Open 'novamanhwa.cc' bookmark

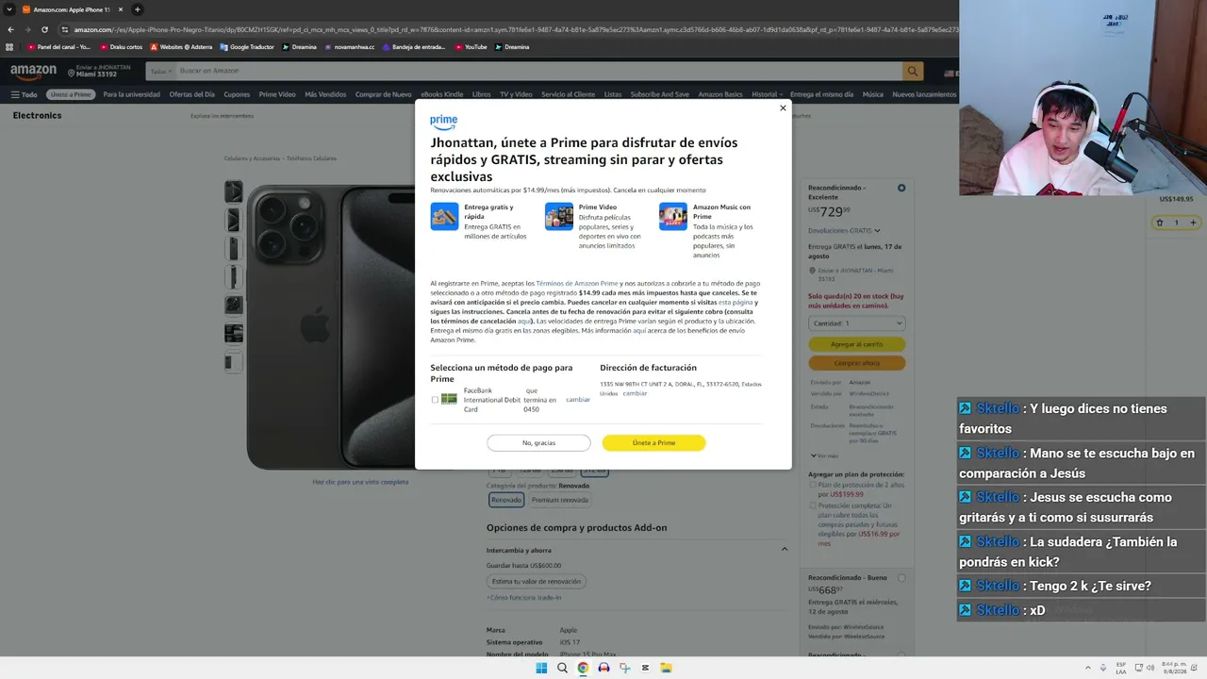click(350, 47)
